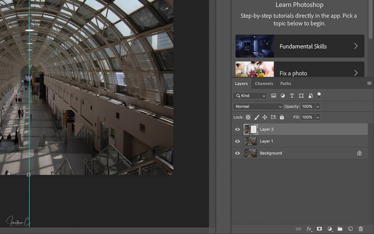Viewport: 374px width, 234px height.
Task: Create a new layer
Action: point(350,229)
